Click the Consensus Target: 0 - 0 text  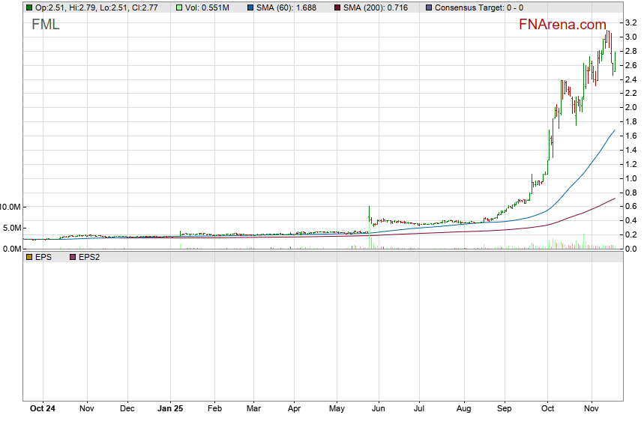coord(479,7)
